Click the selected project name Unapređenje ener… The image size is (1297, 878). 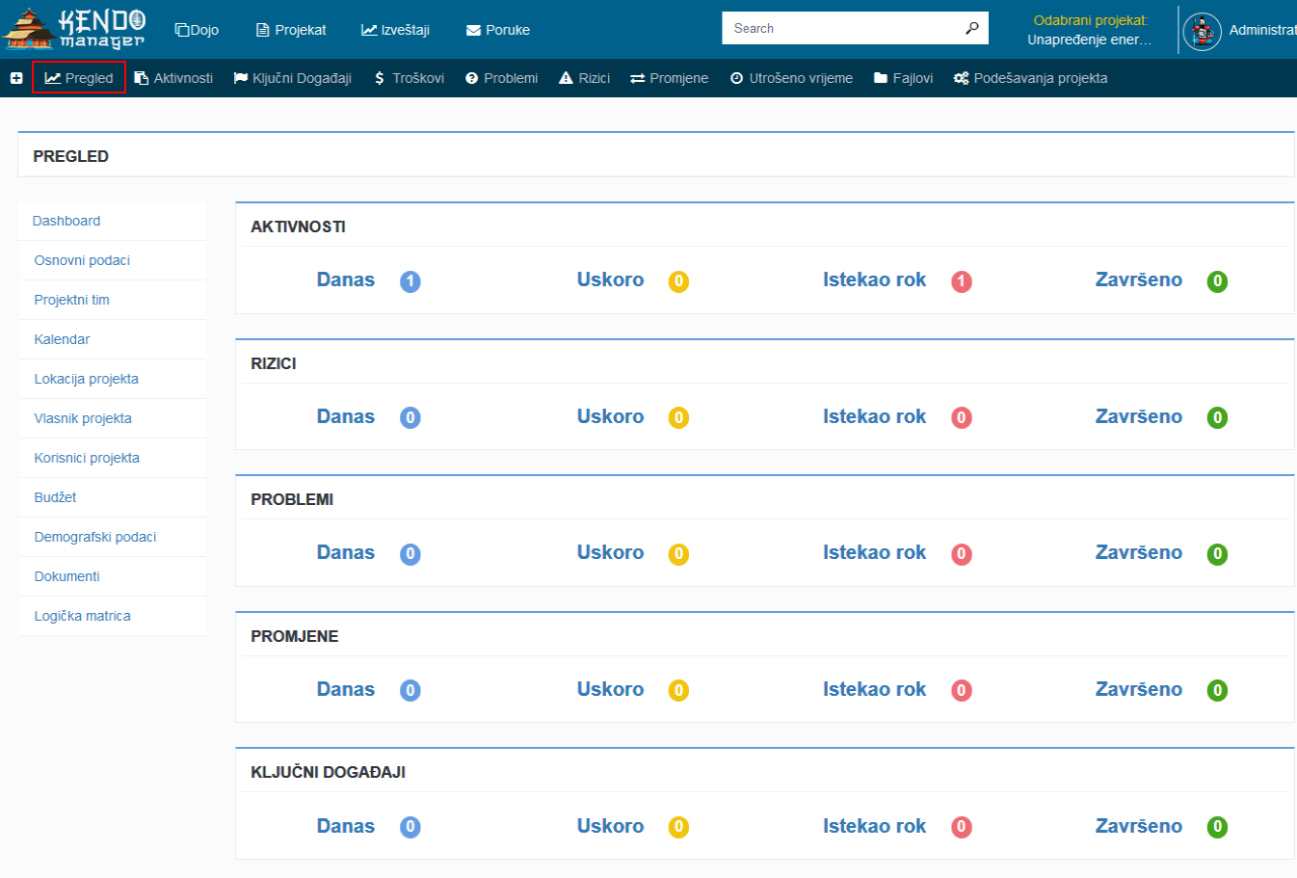click(x=1090, y=40)
